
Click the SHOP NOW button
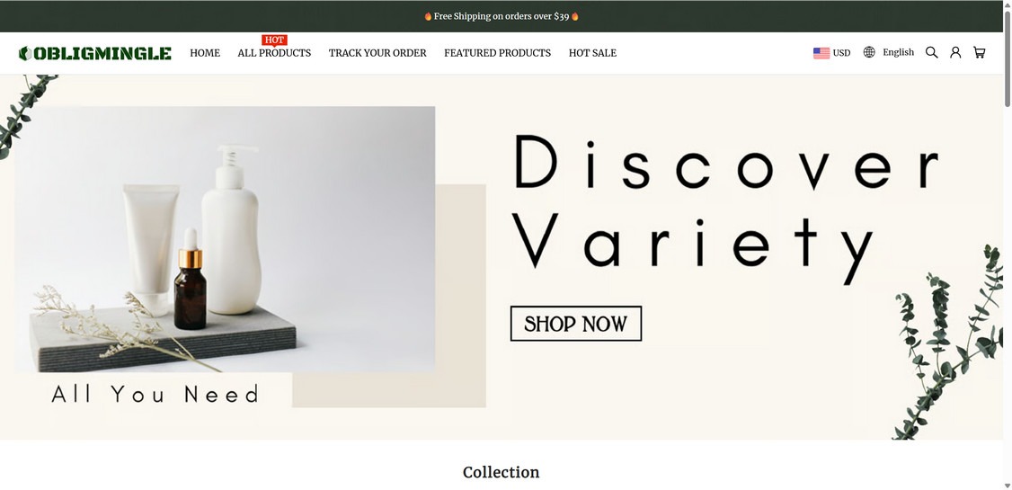pyautogui.click(x=576, y=324)
